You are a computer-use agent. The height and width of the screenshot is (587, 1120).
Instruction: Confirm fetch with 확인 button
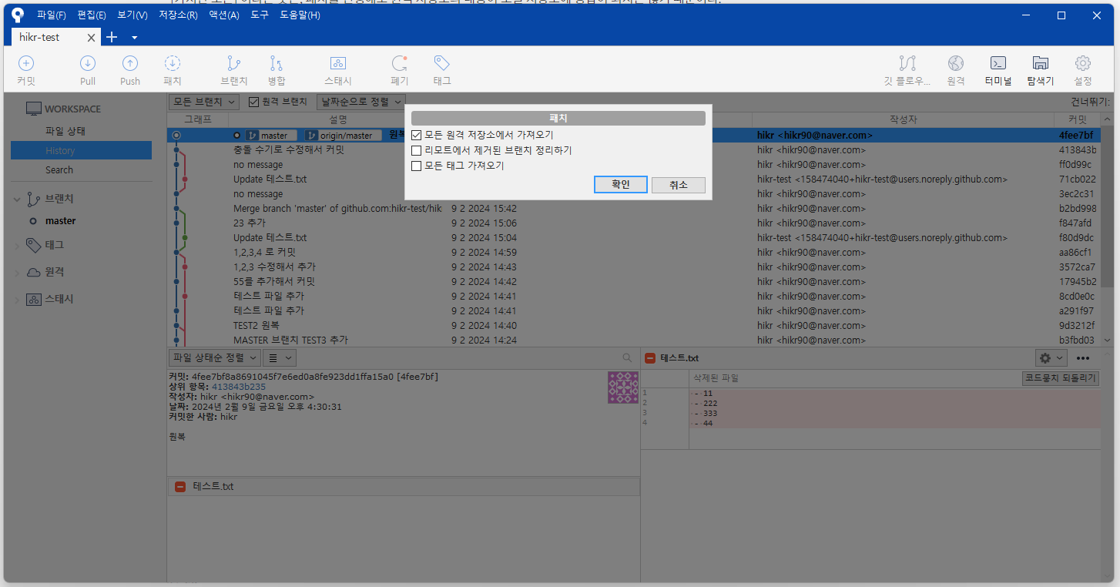click(621, 185)
